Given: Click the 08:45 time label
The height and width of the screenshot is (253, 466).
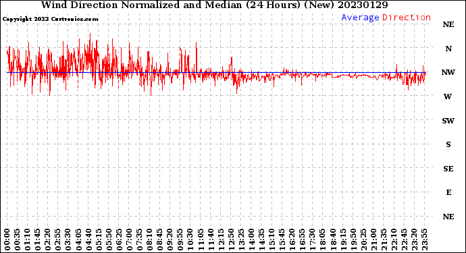Looking at the screenshot, I should click(x=160, y=240).
